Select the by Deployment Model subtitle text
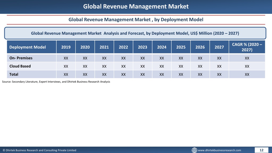 point(179,20)
